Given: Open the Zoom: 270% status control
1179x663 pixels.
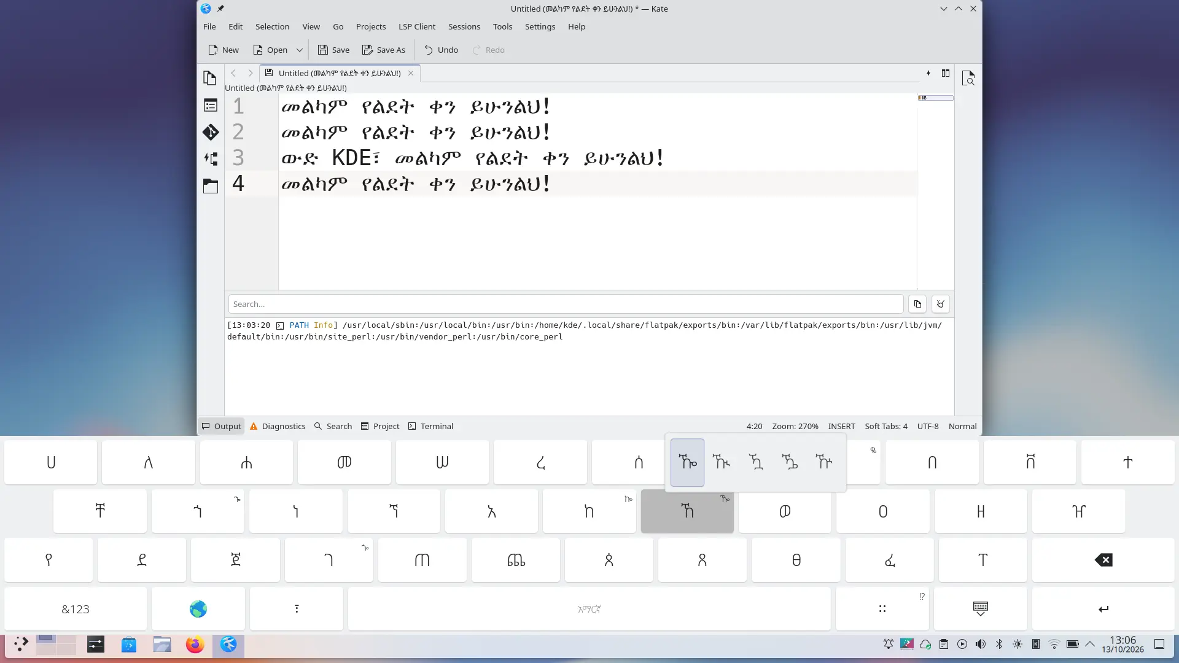Looking at the screenshot, I should tap(795, 426).
